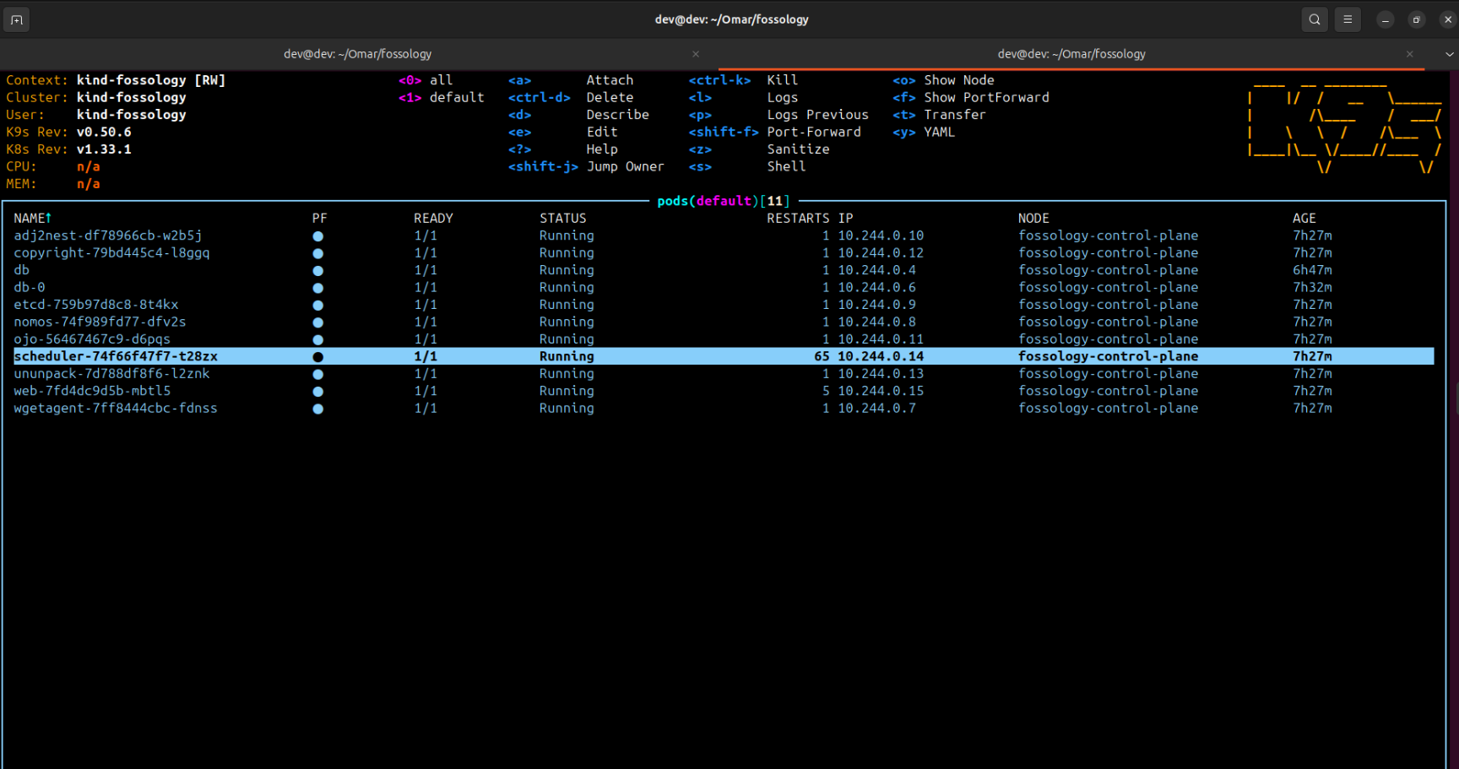Close the terminal window
1459x769 pixels.
tap(1447, 19)
